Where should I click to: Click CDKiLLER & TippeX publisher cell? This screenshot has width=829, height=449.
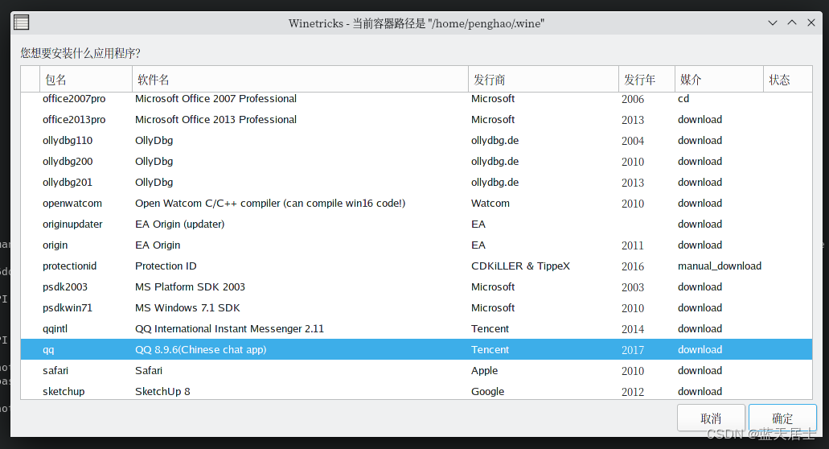point(520,266)
